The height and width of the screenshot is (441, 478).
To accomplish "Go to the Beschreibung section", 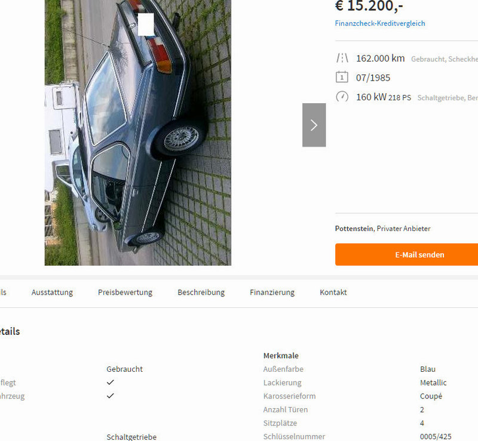I will [x=201, y=292].
